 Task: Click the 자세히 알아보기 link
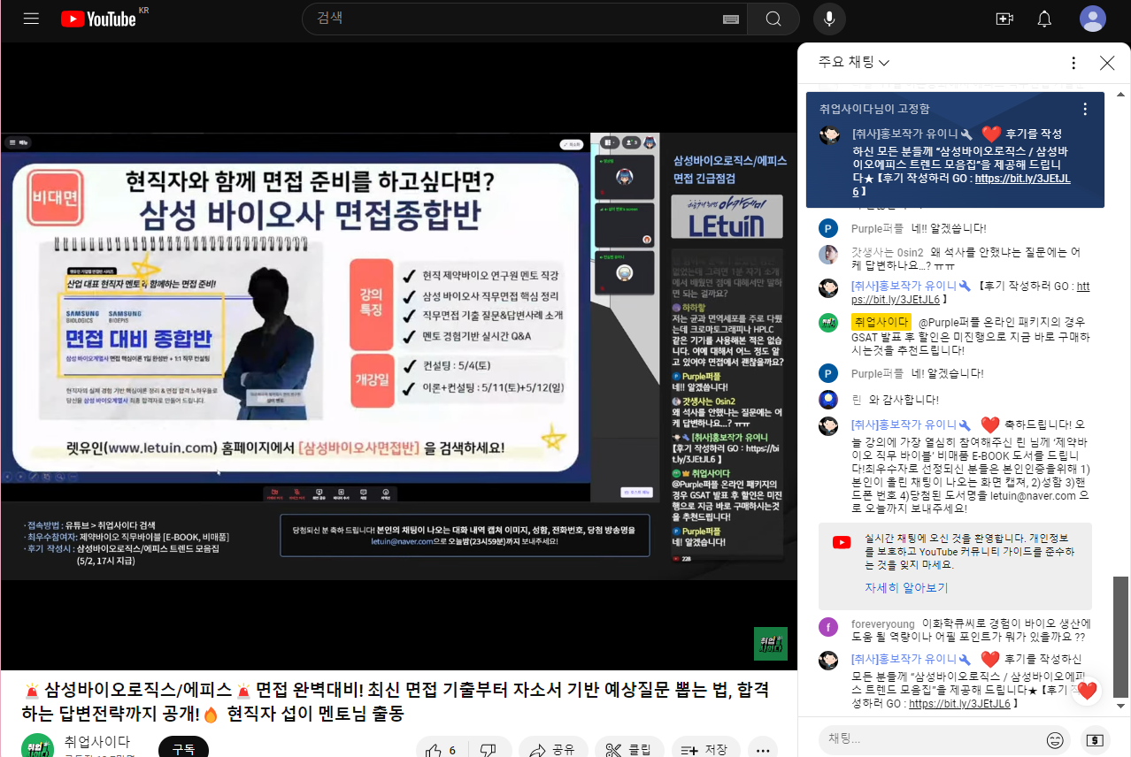click(x=906, y=588)
